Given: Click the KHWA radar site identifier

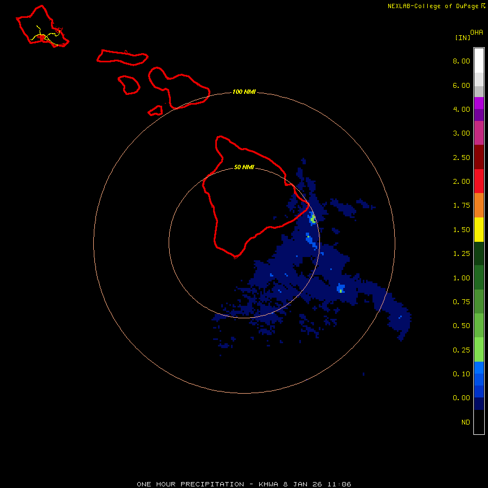Looking at the screenshot, I should click(268, 484).
